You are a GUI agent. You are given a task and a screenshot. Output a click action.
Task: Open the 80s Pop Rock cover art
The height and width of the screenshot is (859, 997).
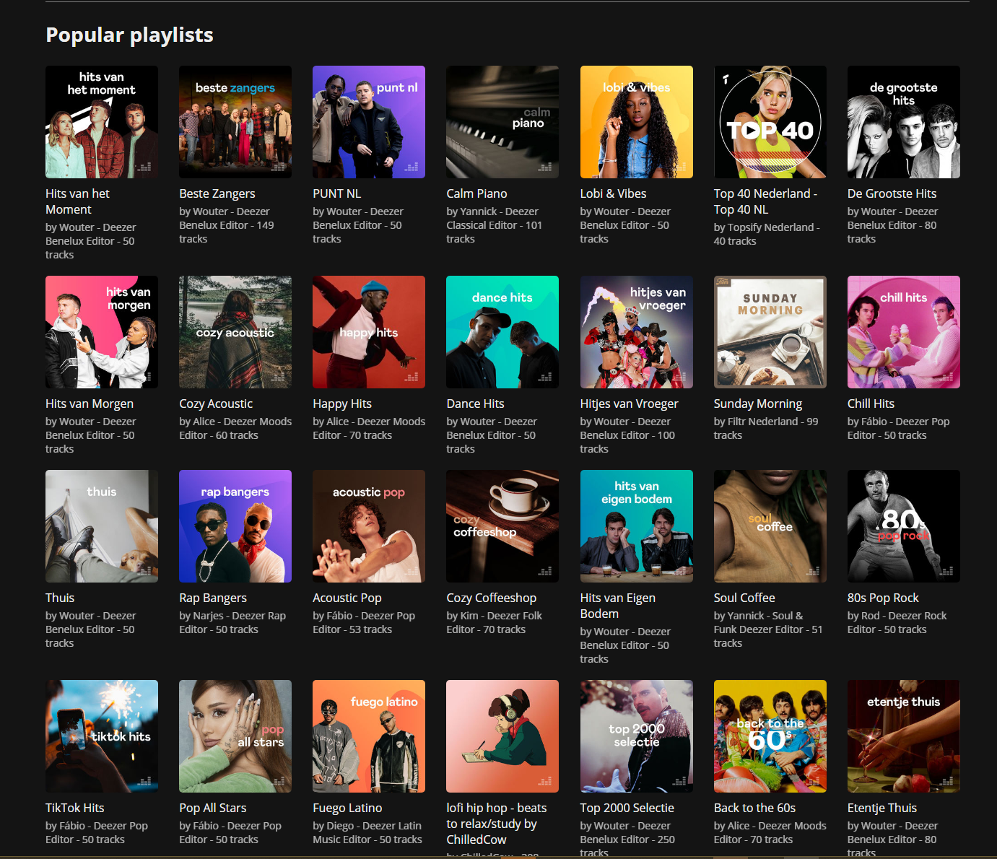pos(903,526)
